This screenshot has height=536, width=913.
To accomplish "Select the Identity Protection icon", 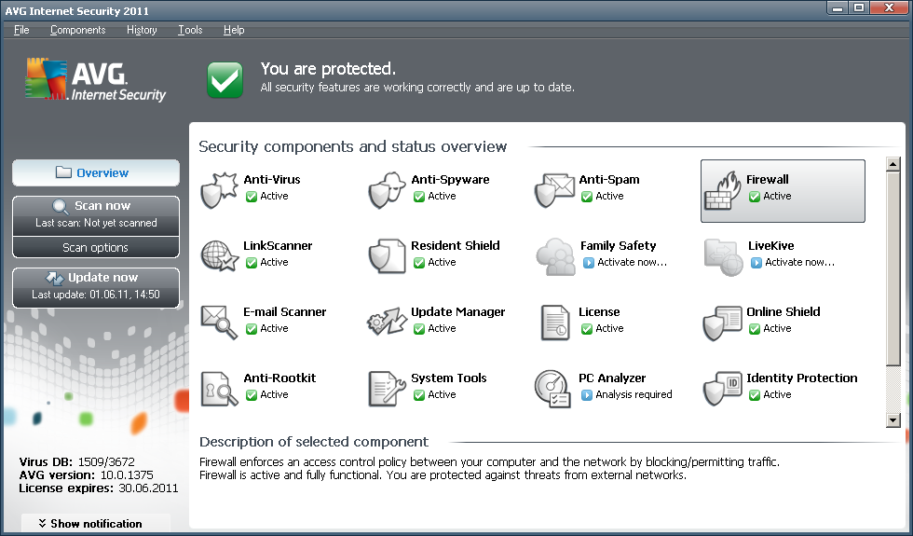I will (723, 388).
